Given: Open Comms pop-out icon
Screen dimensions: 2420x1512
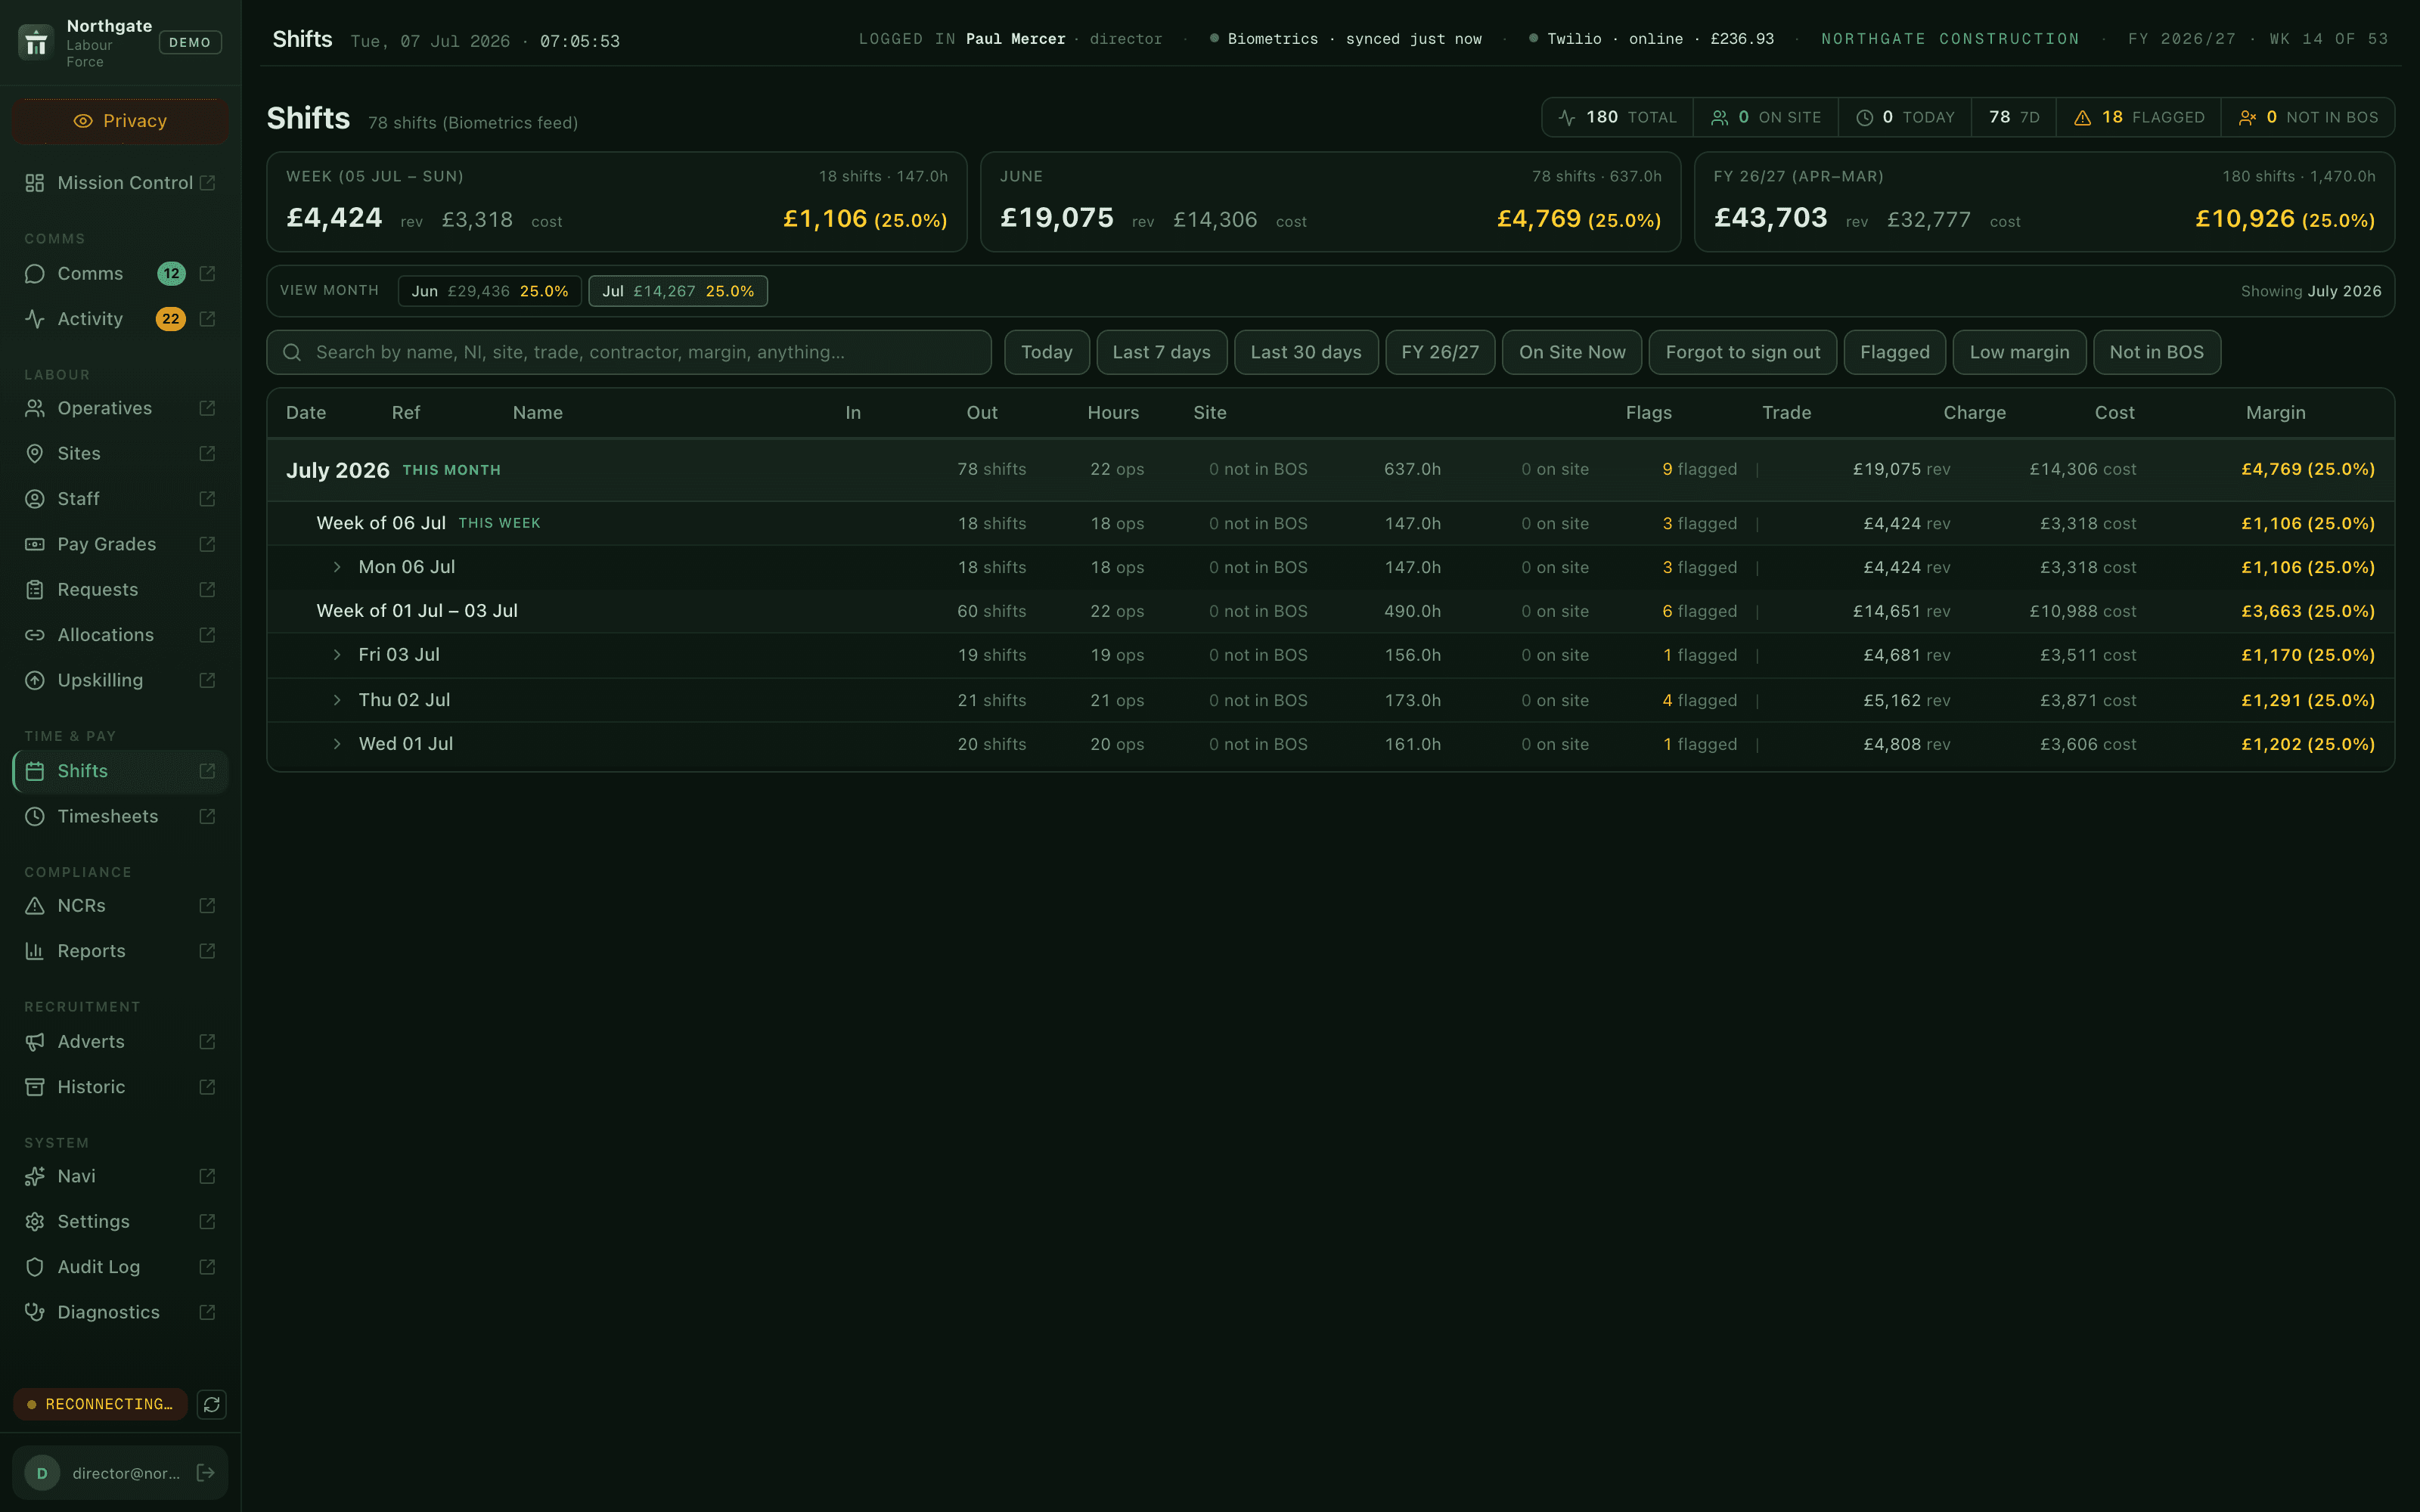Looking at the screenshot, I should [x=207, y=274].
